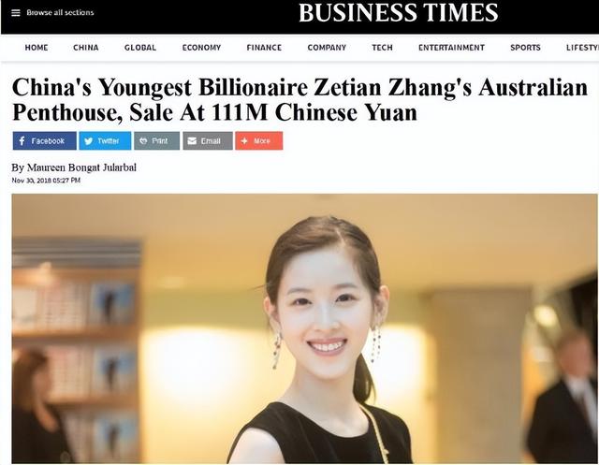This screenshot has width=599, height=465.
Task: Click the More plus icon
Action: (x=244, y=141)
